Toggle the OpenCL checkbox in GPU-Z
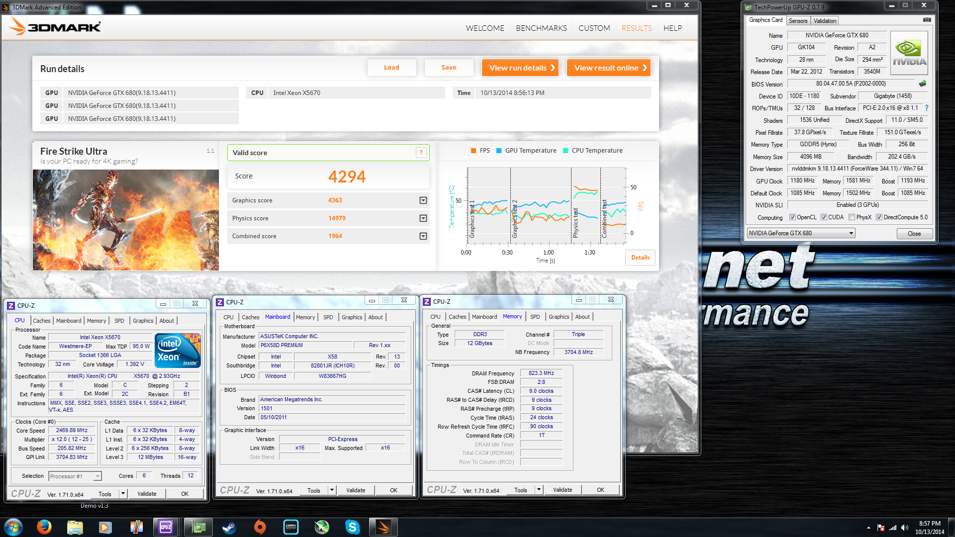Viewport: 955px width, 537px height. click(792, 217)
